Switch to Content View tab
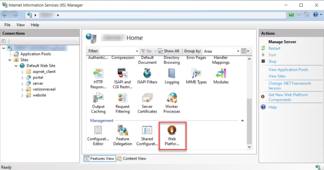 pos(132,159)
